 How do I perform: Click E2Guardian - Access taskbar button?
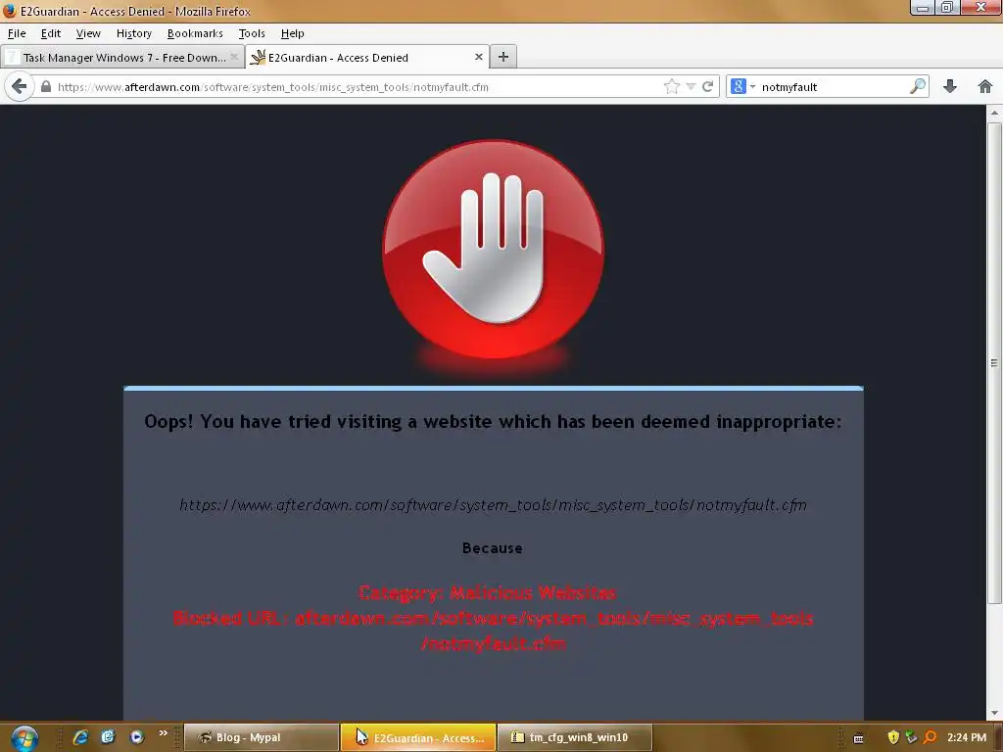[x=418, y=737]
